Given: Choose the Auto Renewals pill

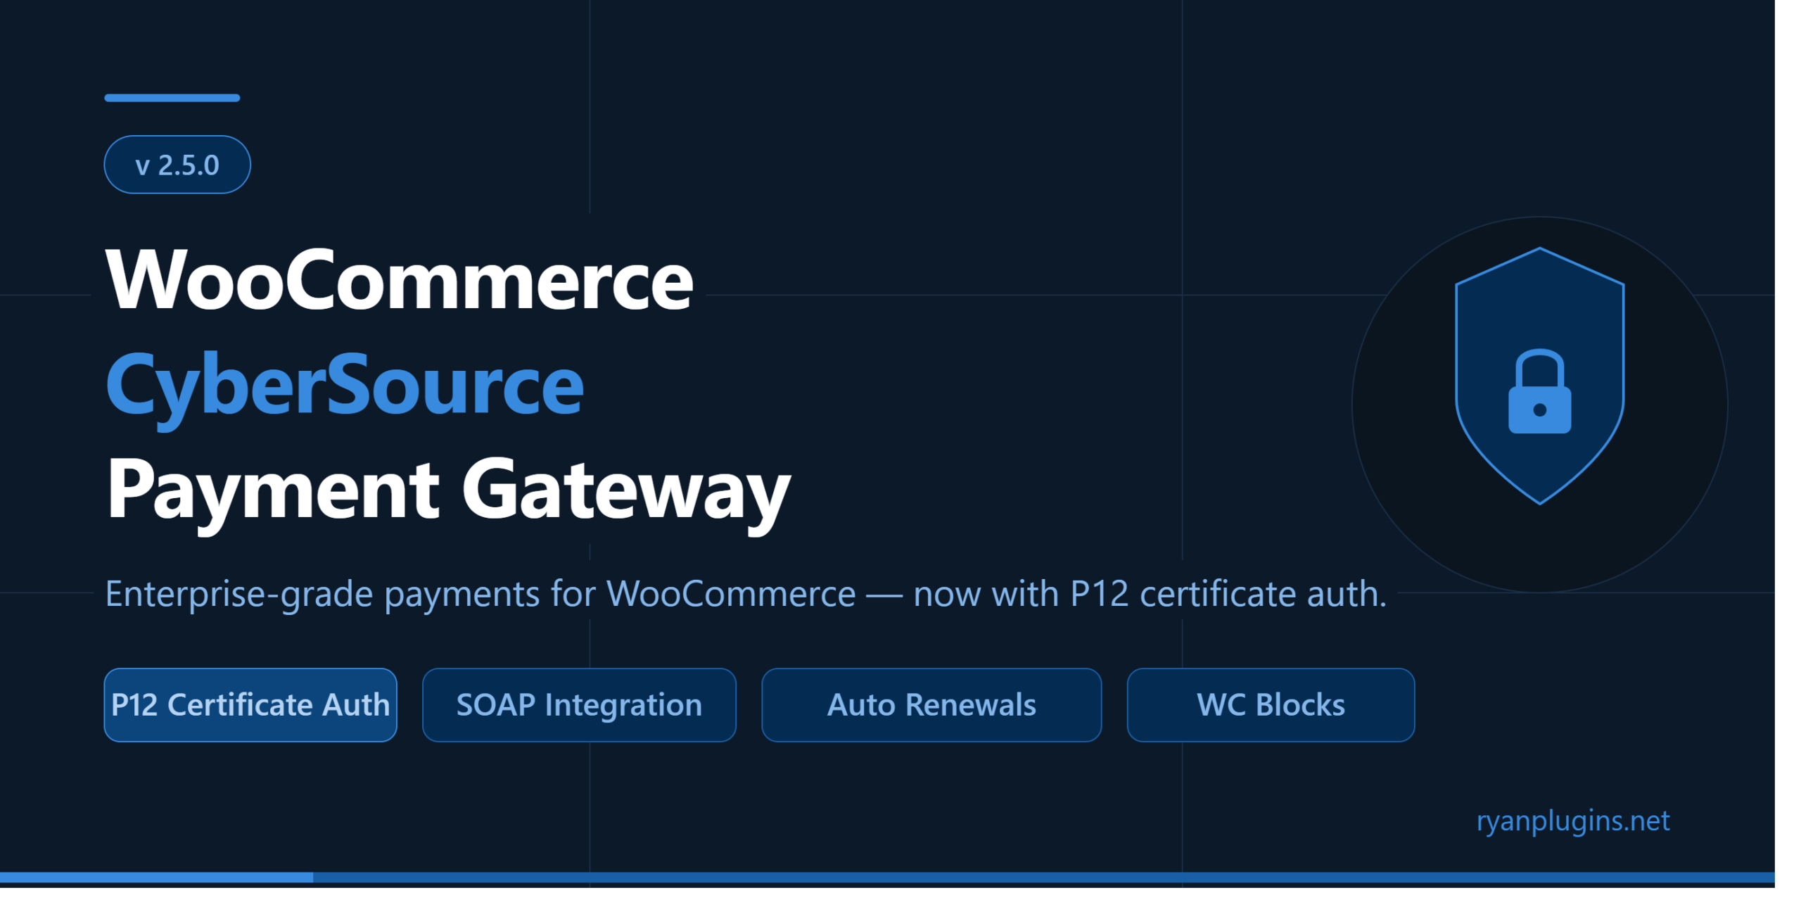Looking at the screenshot, I should pos(931,705).
